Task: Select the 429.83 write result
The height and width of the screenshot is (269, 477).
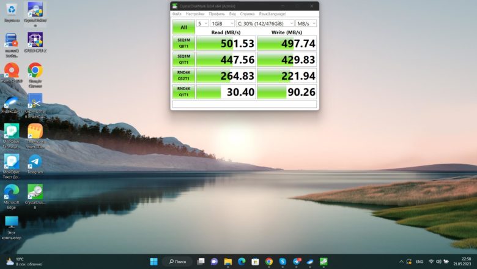Action: click(x=287, y=59)
